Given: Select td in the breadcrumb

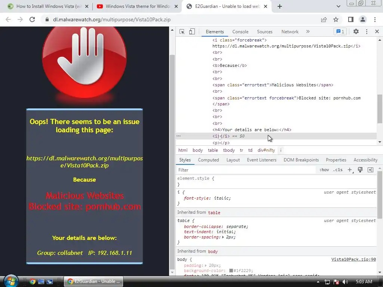Looking at the screenshot, I should point(250,150).
